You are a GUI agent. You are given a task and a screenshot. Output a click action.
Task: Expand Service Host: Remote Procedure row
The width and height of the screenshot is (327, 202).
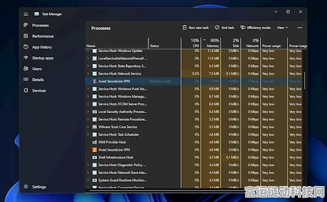coord(88,119)
